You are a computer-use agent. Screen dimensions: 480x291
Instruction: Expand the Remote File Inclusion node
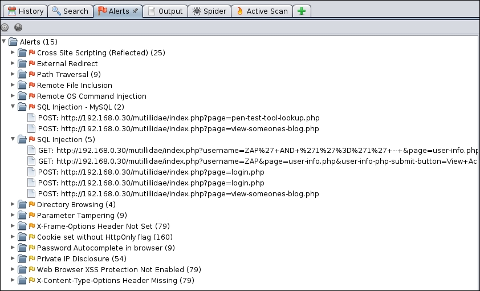pos(13,85)
